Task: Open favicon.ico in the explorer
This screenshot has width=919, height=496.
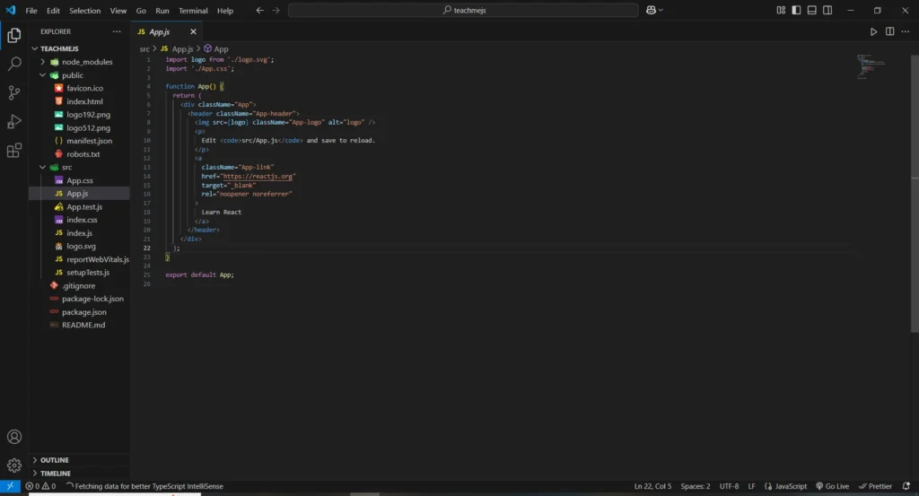Action: click(x=84, y=88)
